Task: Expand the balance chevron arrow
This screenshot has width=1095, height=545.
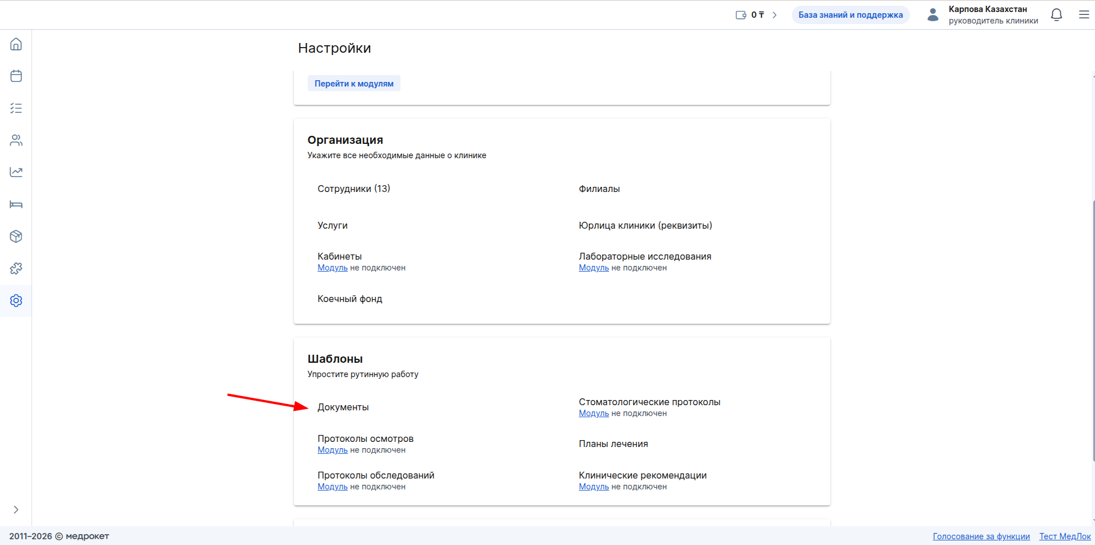Action: tap(775, 15)
